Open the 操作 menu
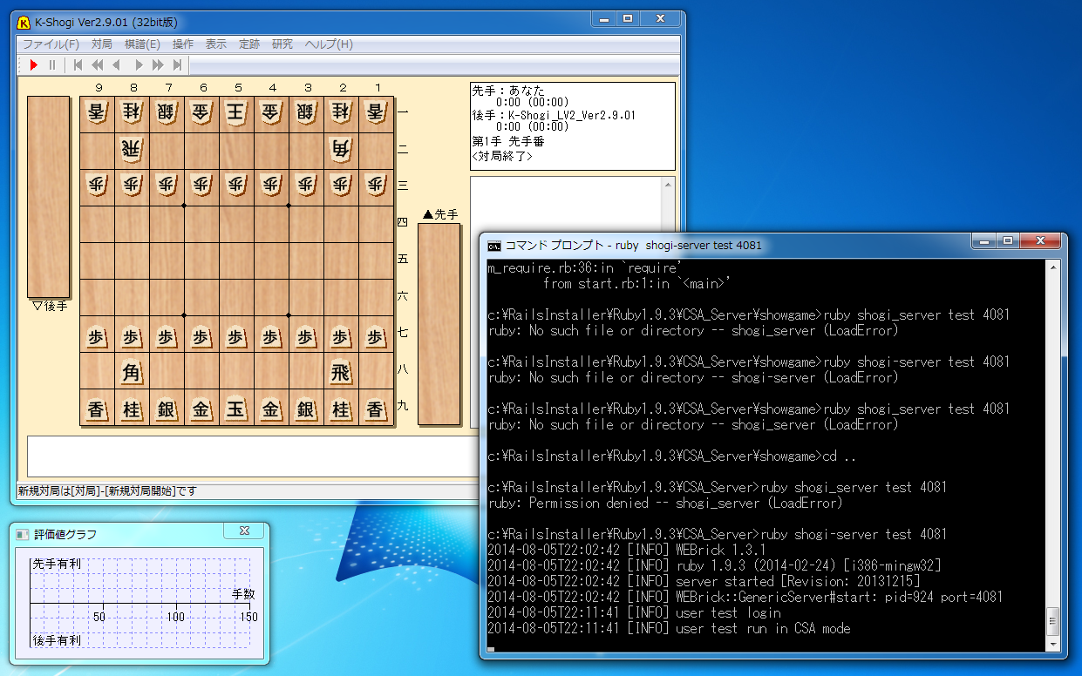Image resolution: width=1082 pixels, height=676 pixels. click(x=183, y=44)
